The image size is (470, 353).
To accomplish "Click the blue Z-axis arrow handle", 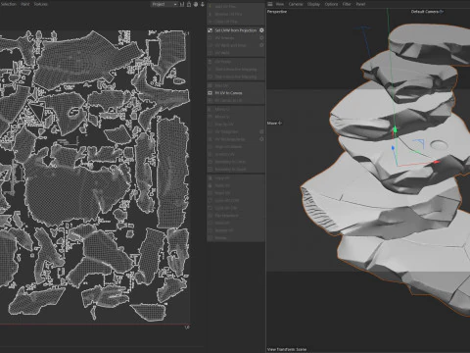I will pos(393,148).
